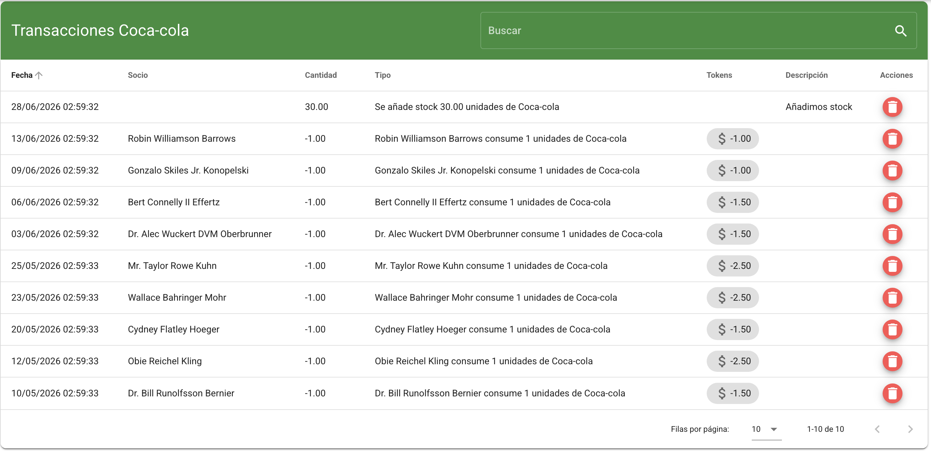Click the '1-10 de 10' pagination text
931x451 pixels.
pos(825,429)
